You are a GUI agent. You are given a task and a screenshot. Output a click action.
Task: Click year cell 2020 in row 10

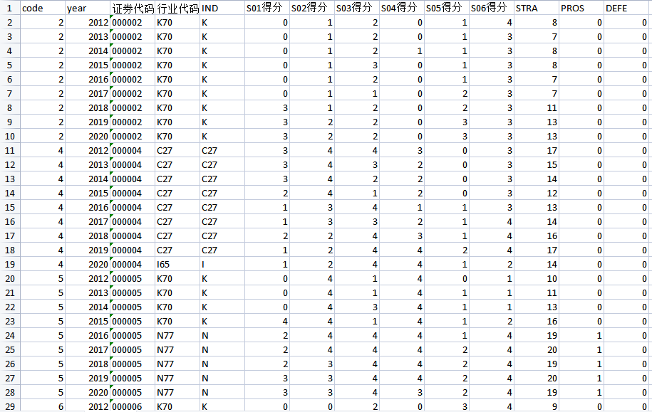click(88, 136)
